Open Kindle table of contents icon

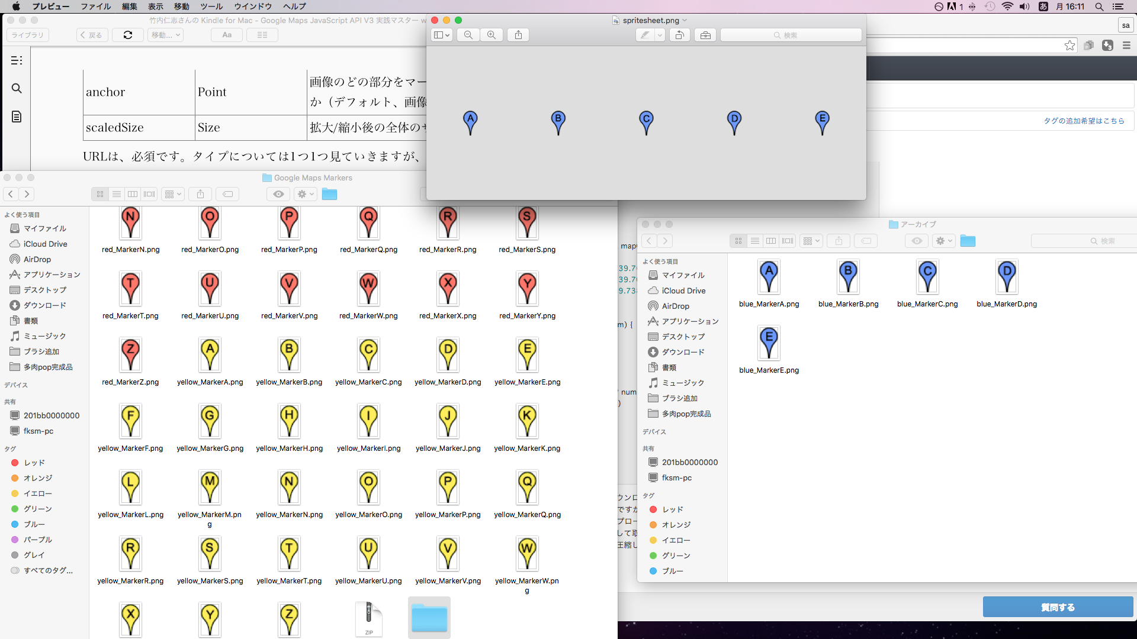(17, 60)
